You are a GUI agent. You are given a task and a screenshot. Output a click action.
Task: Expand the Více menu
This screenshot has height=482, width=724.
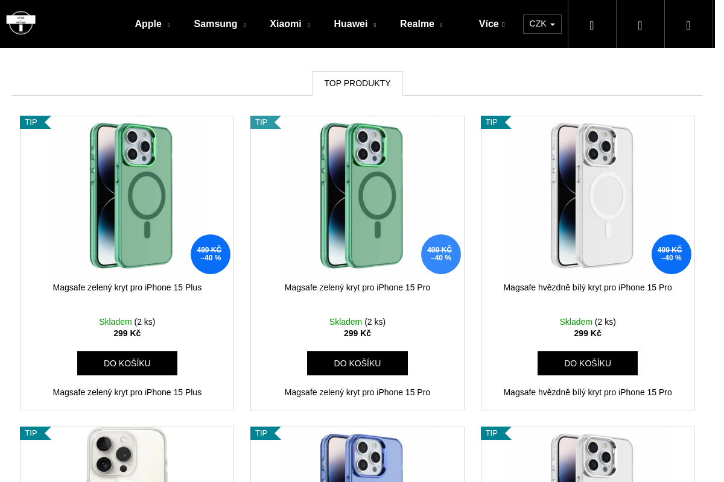click(x=492, y=24)
